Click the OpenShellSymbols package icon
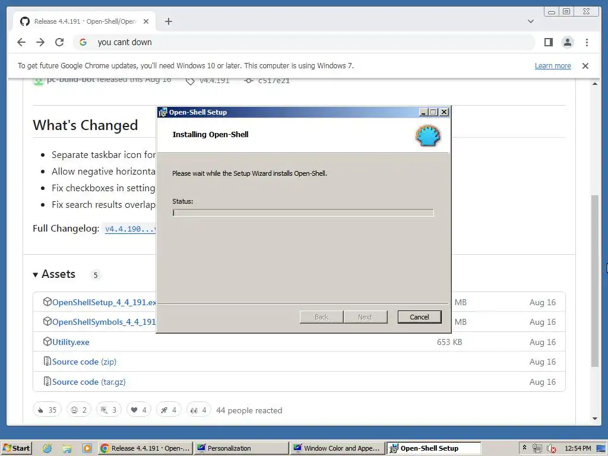Viewport: 608px width, 456px height. [47, 321]
